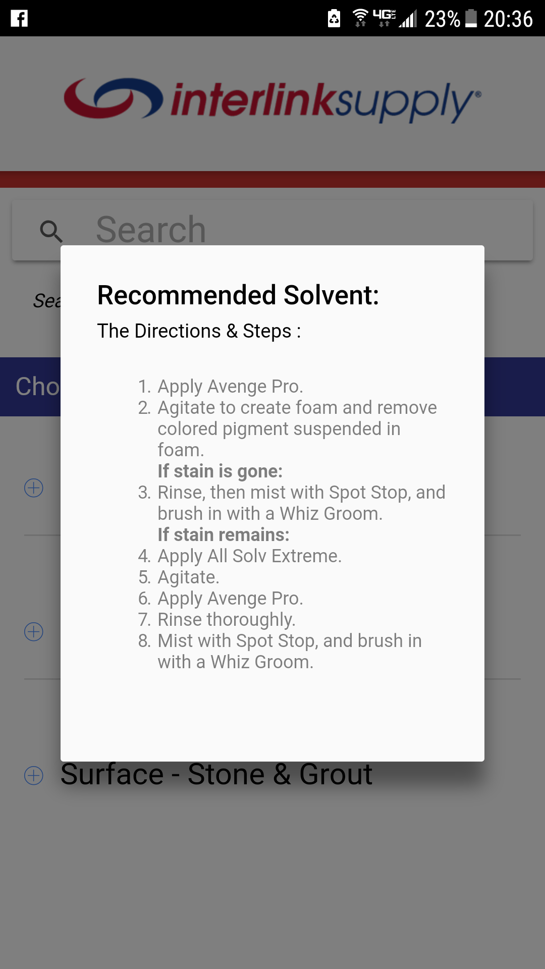The image size is (545, 969).
Task: Tap the battery saver icon in status bar
Action: pos(334,18)
